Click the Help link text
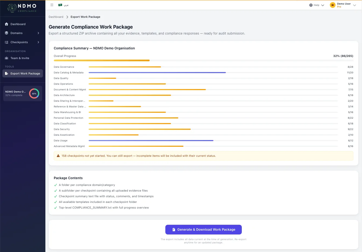The height and width of the screenshot is (252, 362). tap(316, 5)
